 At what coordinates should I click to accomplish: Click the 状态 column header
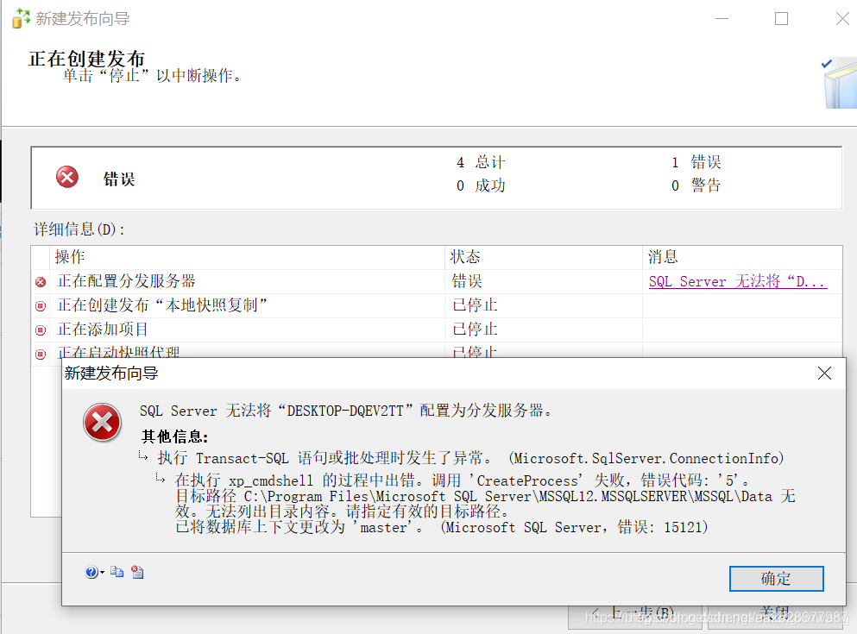click(x=545, y=257)
